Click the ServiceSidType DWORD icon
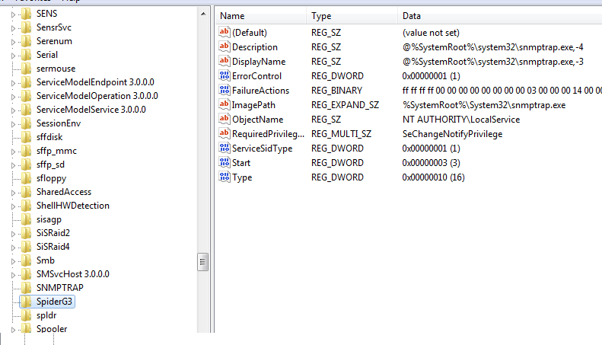 [224, 148]
